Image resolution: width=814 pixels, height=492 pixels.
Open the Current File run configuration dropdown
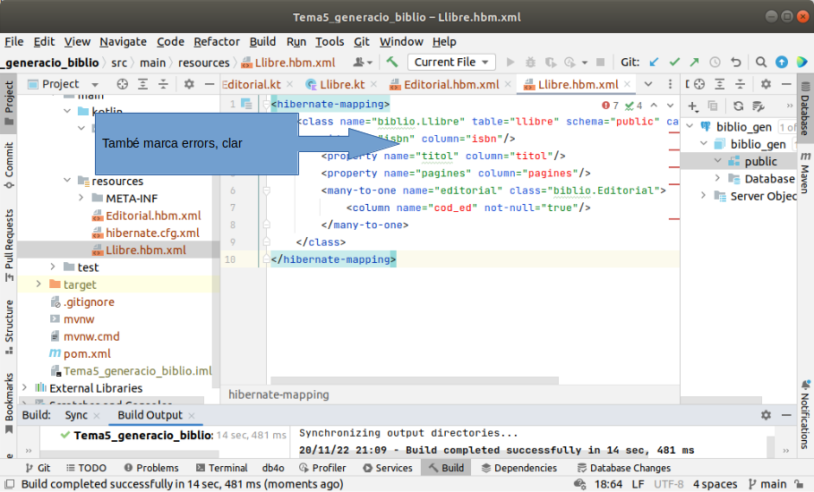[451, 63]
